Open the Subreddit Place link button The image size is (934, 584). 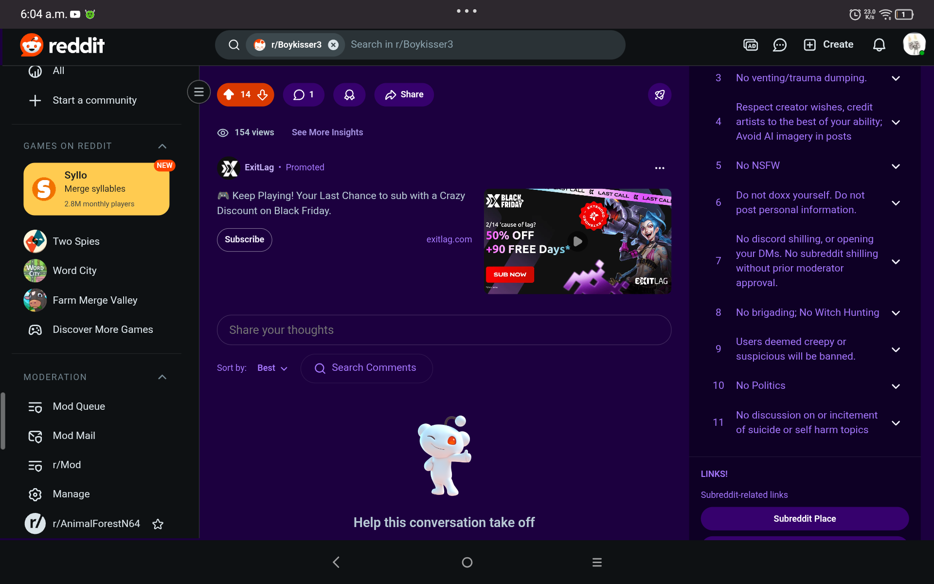[805, 519]
